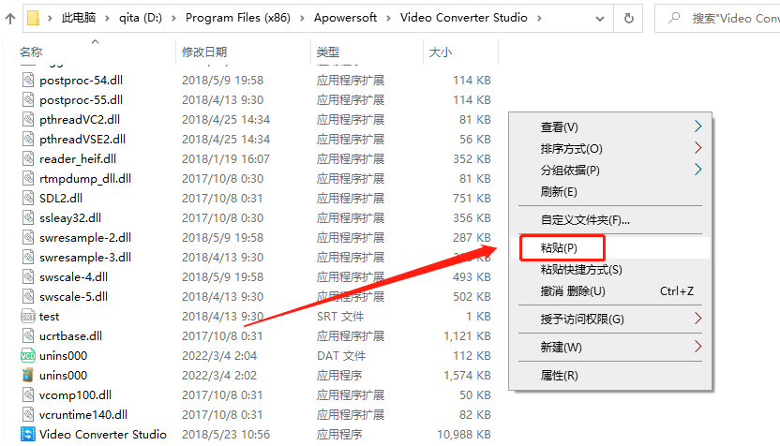Choose 粘贴(P) in context menu
This screenshot has height=446, width=780.
(610, 247)
